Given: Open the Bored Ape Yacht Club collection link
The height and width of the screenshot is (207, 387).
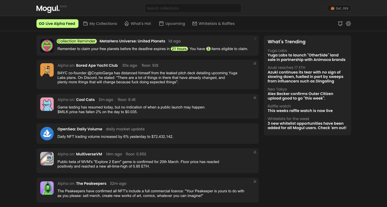Looking at the screenshot, I should click(x=97, y=65).
